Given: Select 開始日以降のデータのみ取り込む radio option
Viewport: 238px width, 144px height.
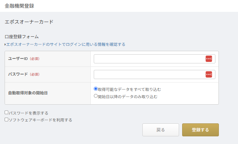Looking at the screenshot, I should coord(96,96).
